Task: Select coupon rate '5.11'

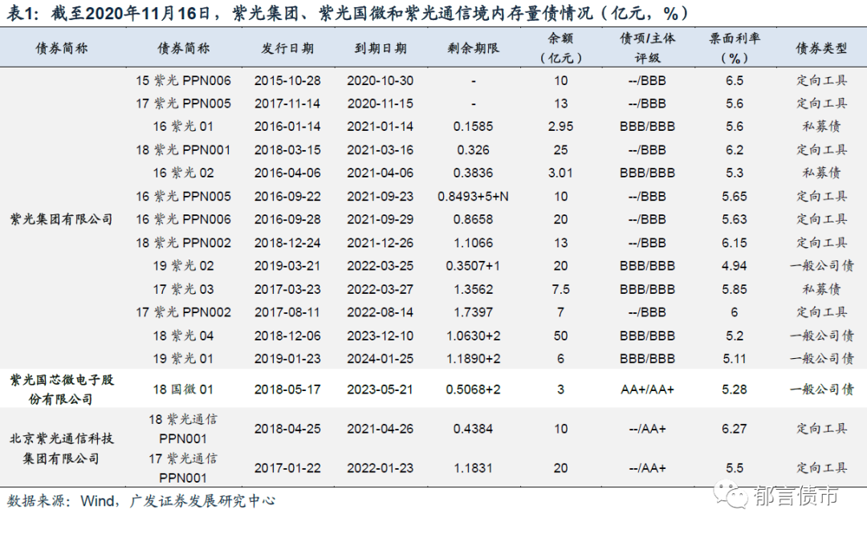Action: [735, 359]
